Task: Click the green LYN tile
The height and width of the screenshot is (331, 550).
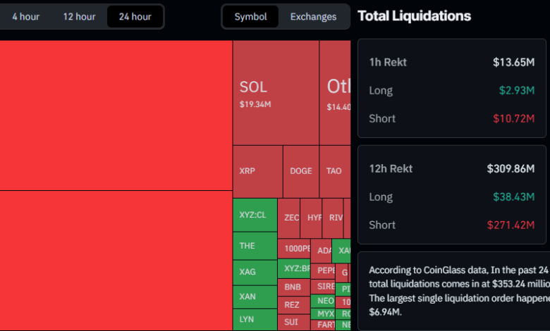Action: (255, 320)
